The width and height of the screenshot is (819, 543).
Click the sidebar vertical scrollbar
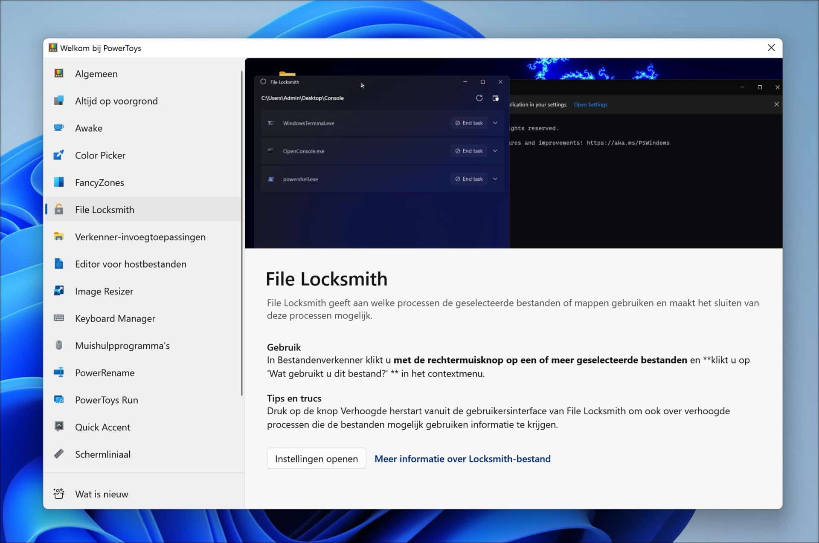[x=242, y=234]
